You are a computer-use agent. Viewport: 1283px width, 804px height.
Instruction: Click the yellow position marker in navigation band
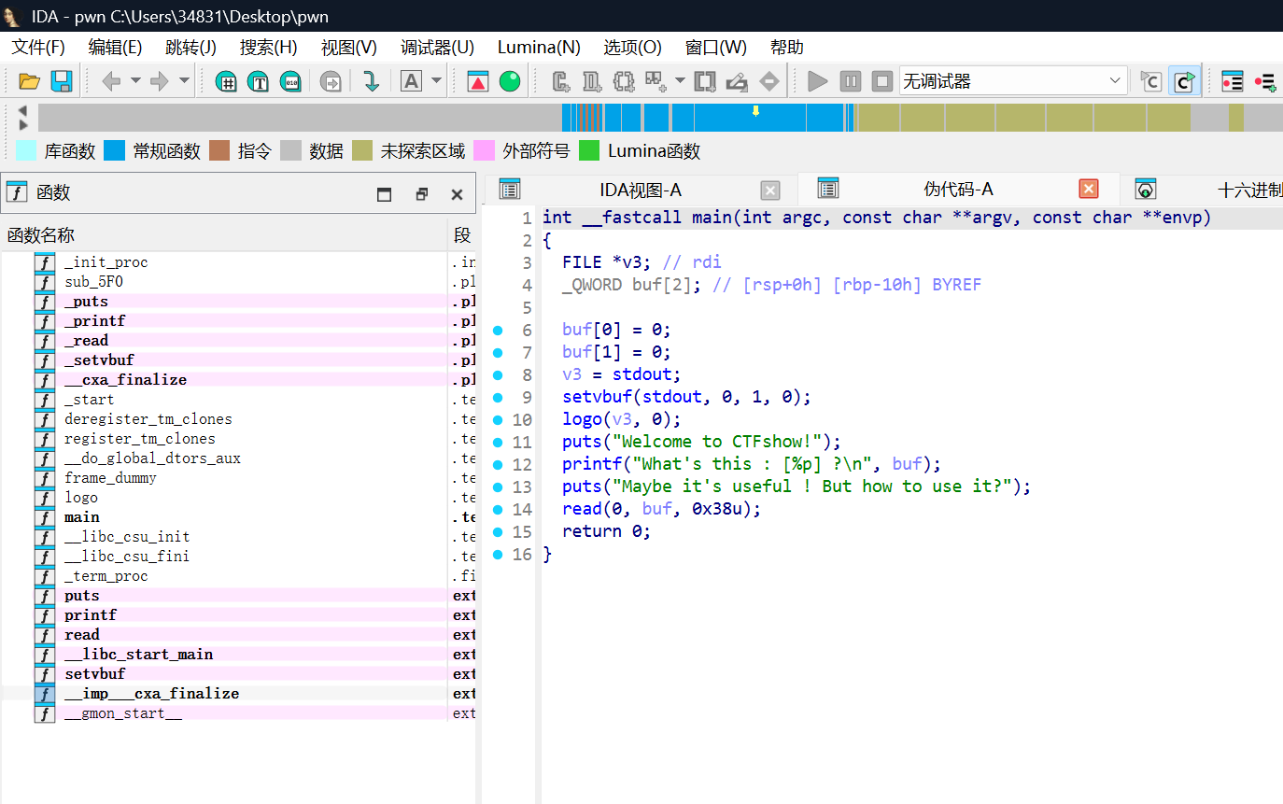755,111
